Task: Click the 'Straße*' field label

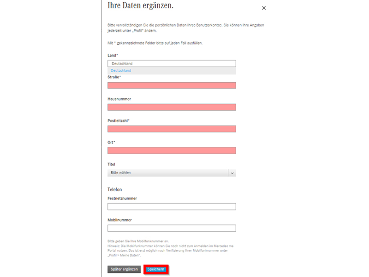Action: pos(114,77)
